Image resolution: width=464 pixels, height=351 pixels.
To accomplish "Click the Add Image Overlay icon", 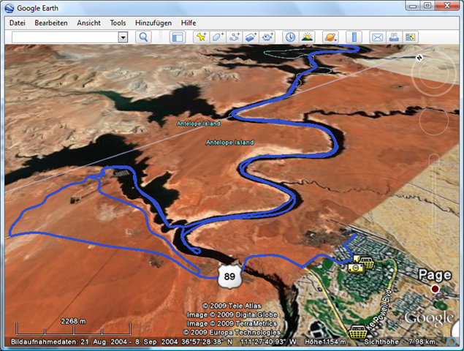I will click(x=251, y=37).
